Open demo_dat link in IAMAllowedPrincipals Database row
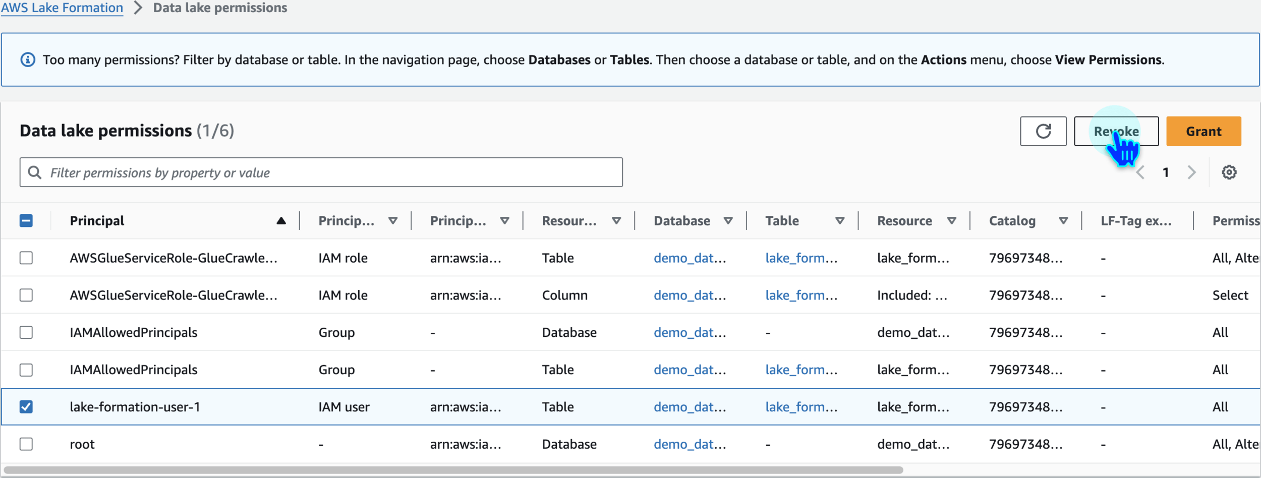Screen dimensions: 1261x478 tap(690, 332)
